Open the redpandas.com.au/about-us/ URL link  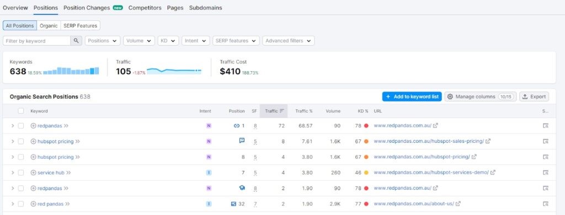click(414, 204)
